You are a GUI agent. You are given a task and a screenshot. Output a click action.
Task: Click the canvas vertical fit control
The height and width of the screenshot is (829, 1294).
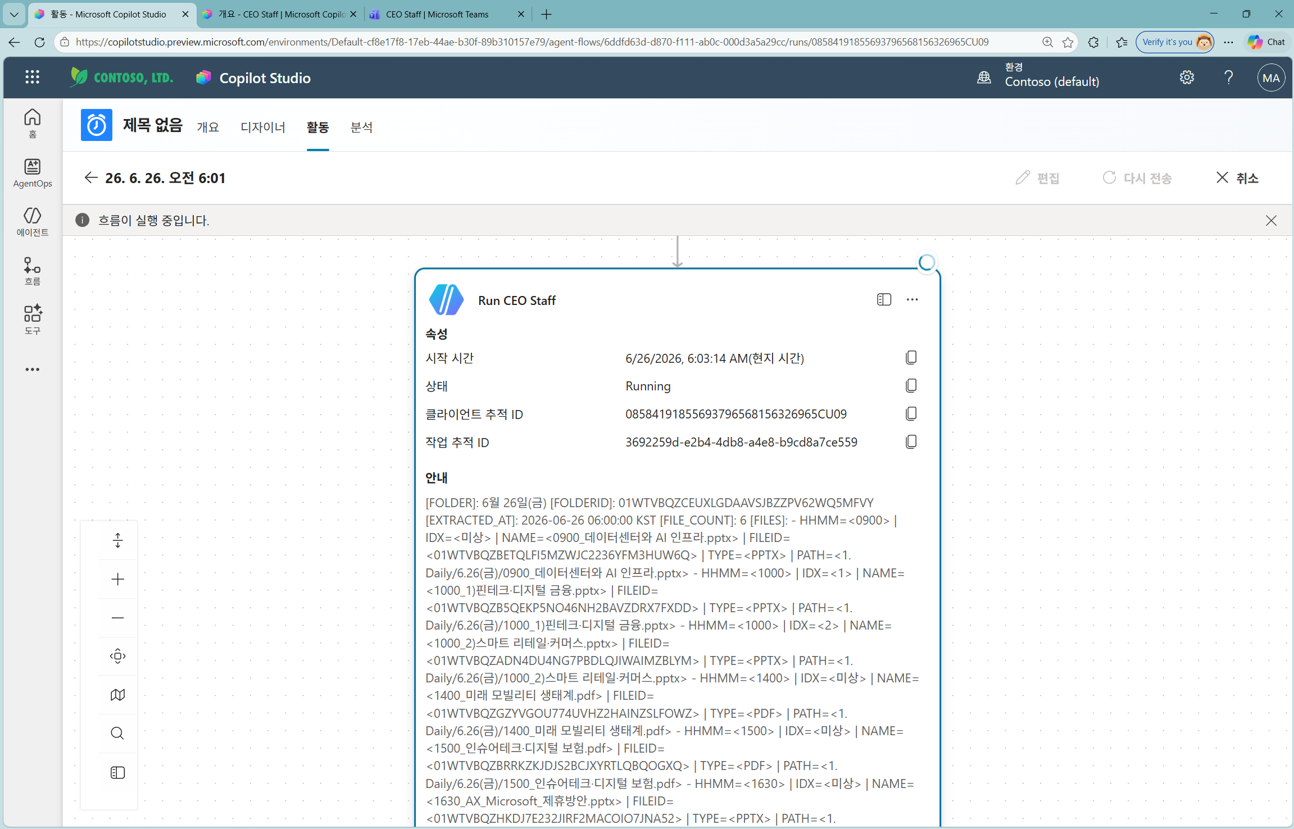click(117, 540)
